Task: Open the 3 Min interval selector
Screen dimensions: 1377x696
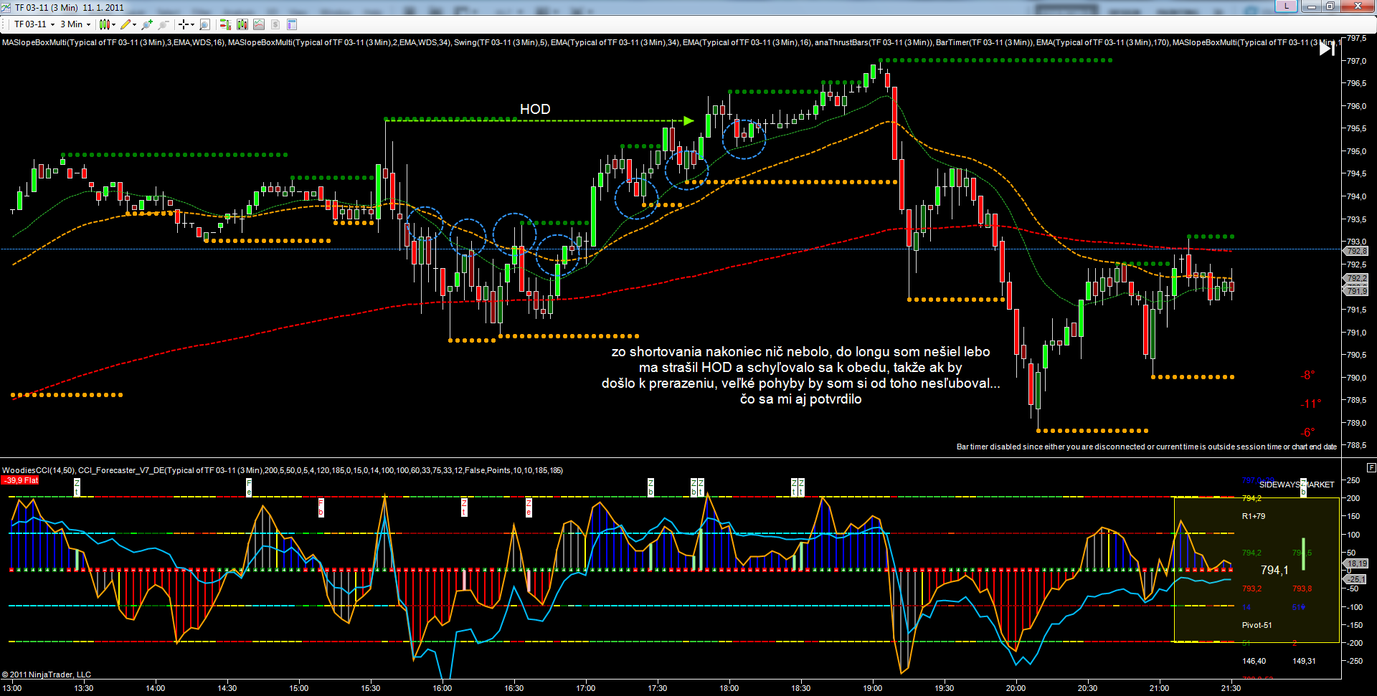Action: [x=75, y=24]
